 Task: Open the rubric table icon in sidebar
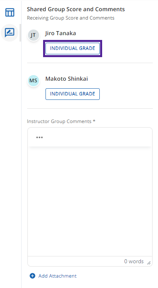10,12
